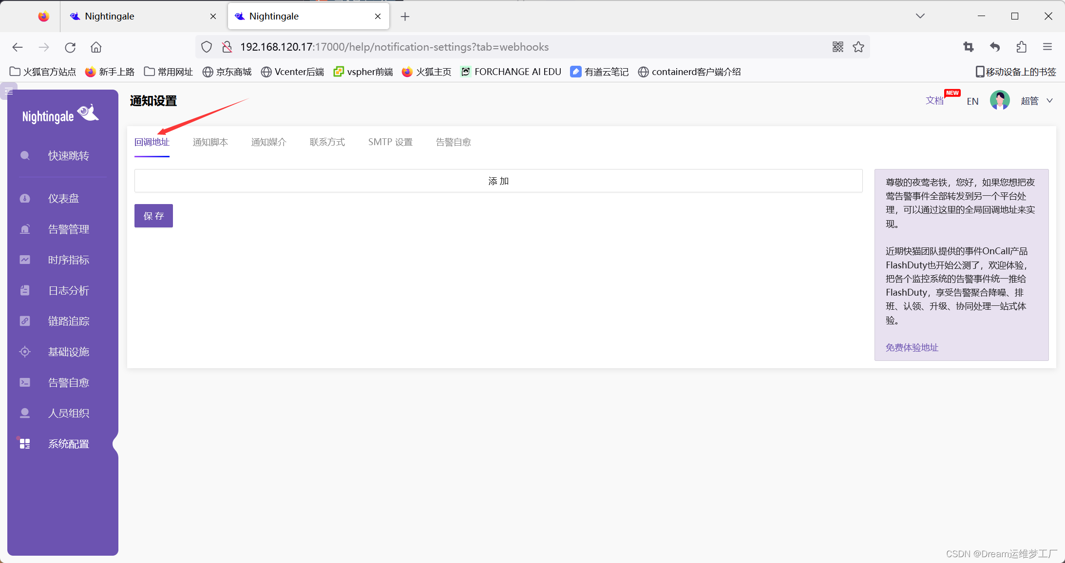
Task: Expand the 超管 user dropdown arrow
Action: pyautogui.click(x=1050, y=101)
